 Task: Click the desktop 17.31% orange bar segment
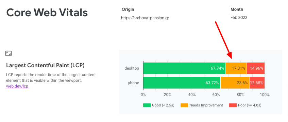click(x=236, y=68)
